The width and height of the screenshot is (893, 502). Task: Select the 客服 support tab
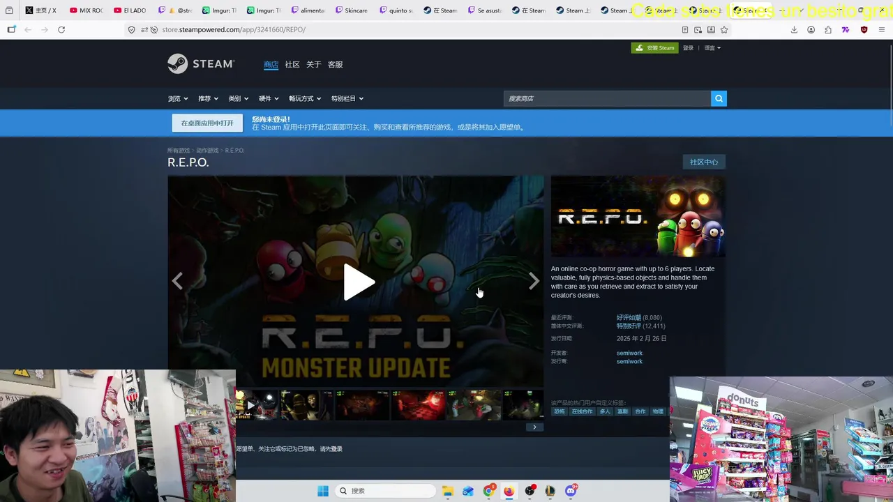click(336, 65)
